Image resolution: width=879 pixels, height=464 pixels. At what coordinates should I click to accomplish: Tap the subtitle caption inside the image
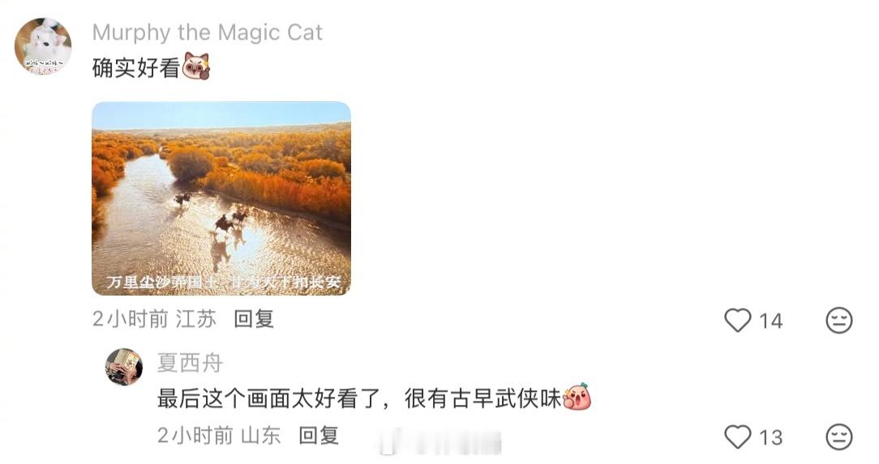(x=224, y=282)
